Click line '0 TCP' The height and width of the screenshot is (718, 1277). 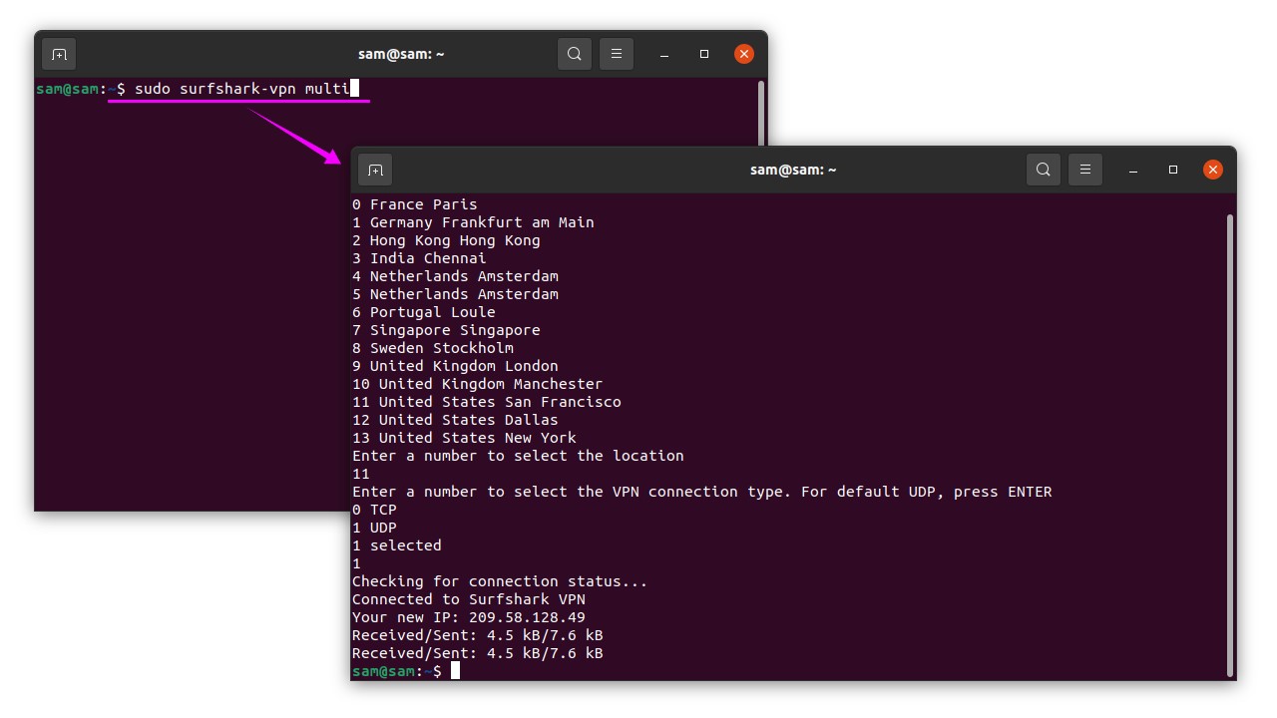point(374,510)
